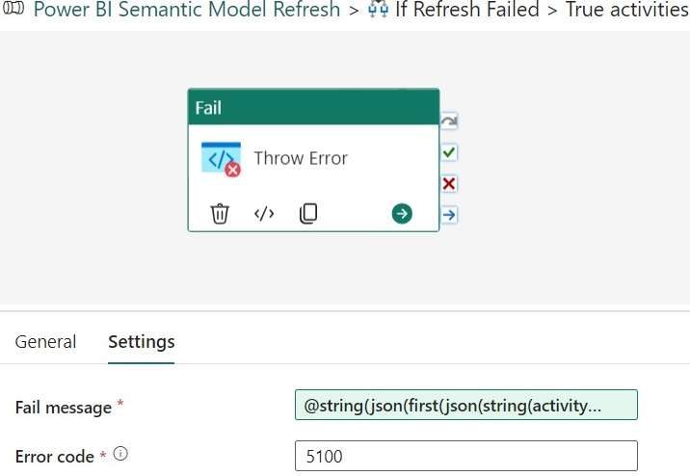Select the On success green checkmark connector

pyautogui.click(x=449, y=152)
